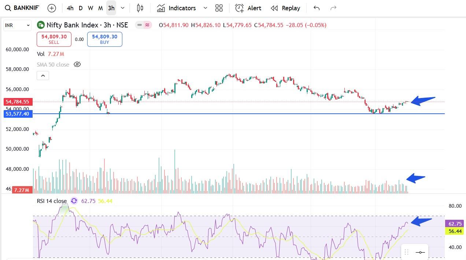Image resolution: width=466 pixels, height=260 pixels.
Task: Select the blue horizontal support line
Action: point(238,114)
